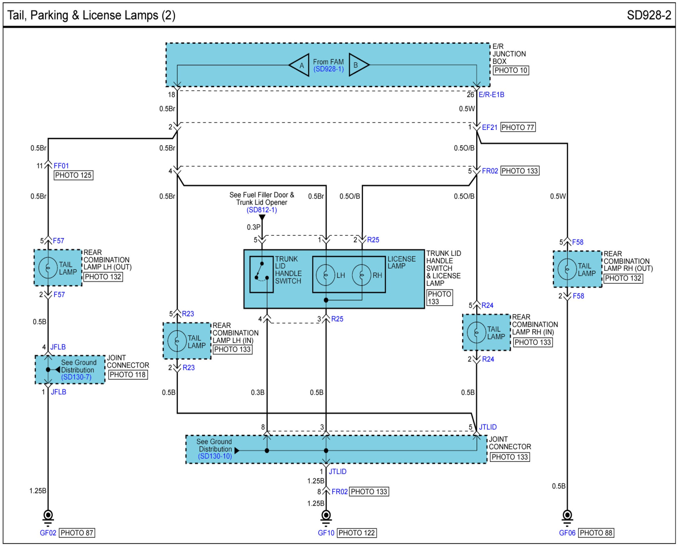
Task: Open the SD928-1 reference link
Action: pyautogui.click(x=329, y=69)
